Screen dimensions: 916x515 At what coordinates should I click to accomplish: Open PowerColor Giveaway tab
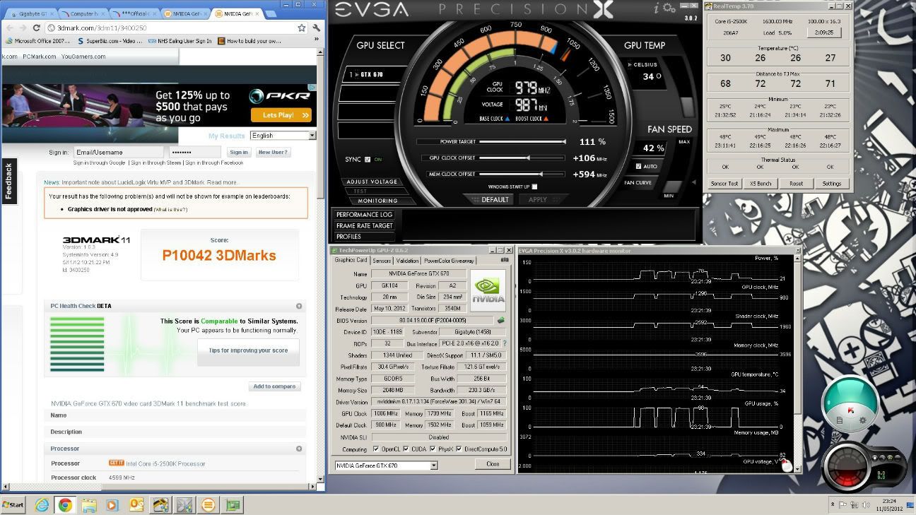(x=449, y=261)
